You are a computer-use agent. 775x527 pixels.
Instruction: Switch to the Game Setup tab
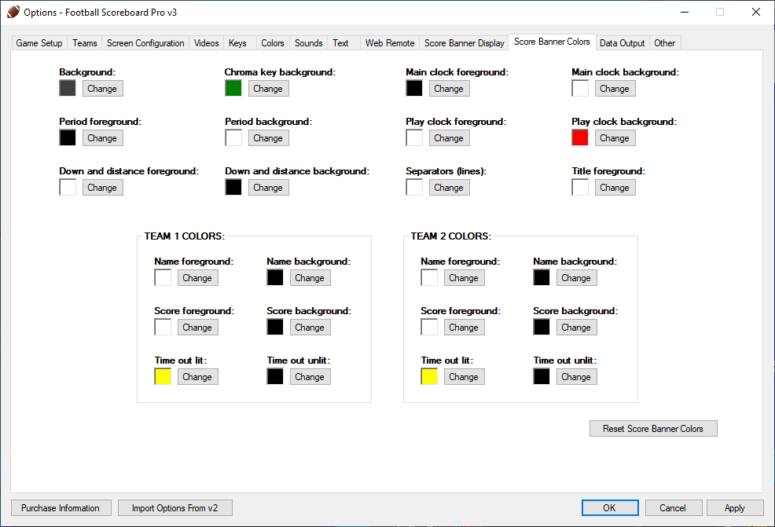click(39, 43)
